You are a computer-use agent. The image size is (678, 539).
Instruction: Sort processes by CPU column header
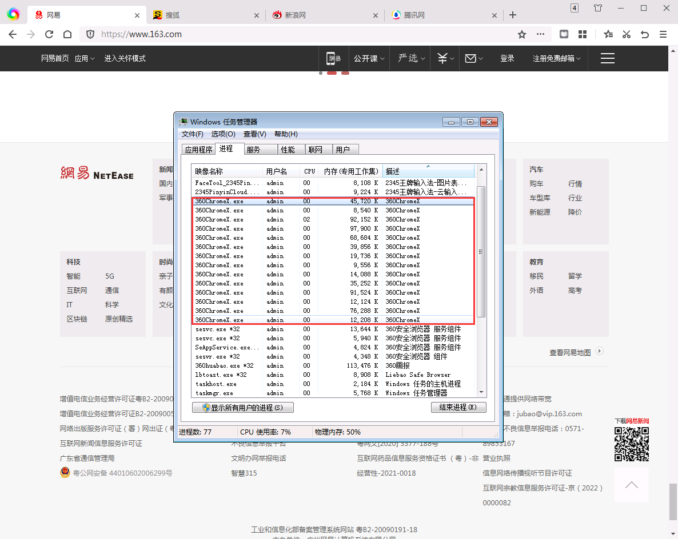309,171
